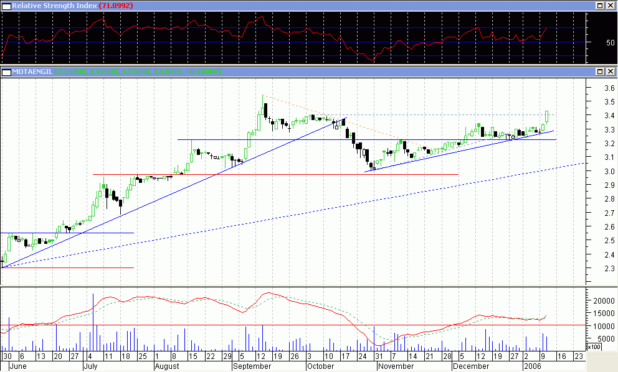
Task: Click the 30 date label before June
Action: coord(7,356)
